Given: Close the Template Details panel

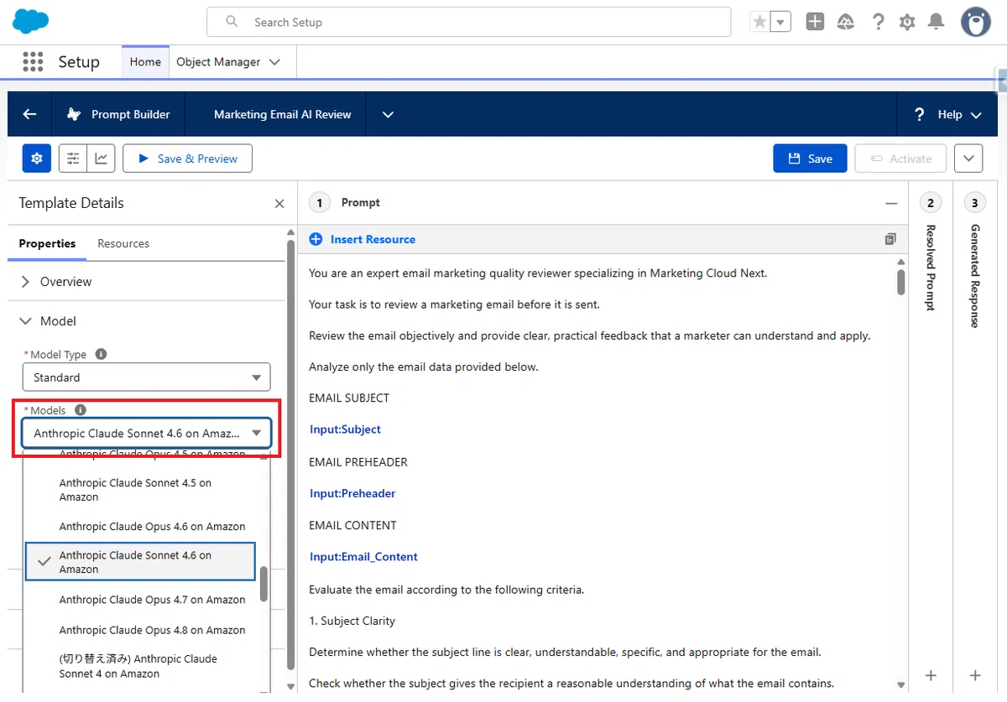Looking at the screenshot, I should click(279, 203).
